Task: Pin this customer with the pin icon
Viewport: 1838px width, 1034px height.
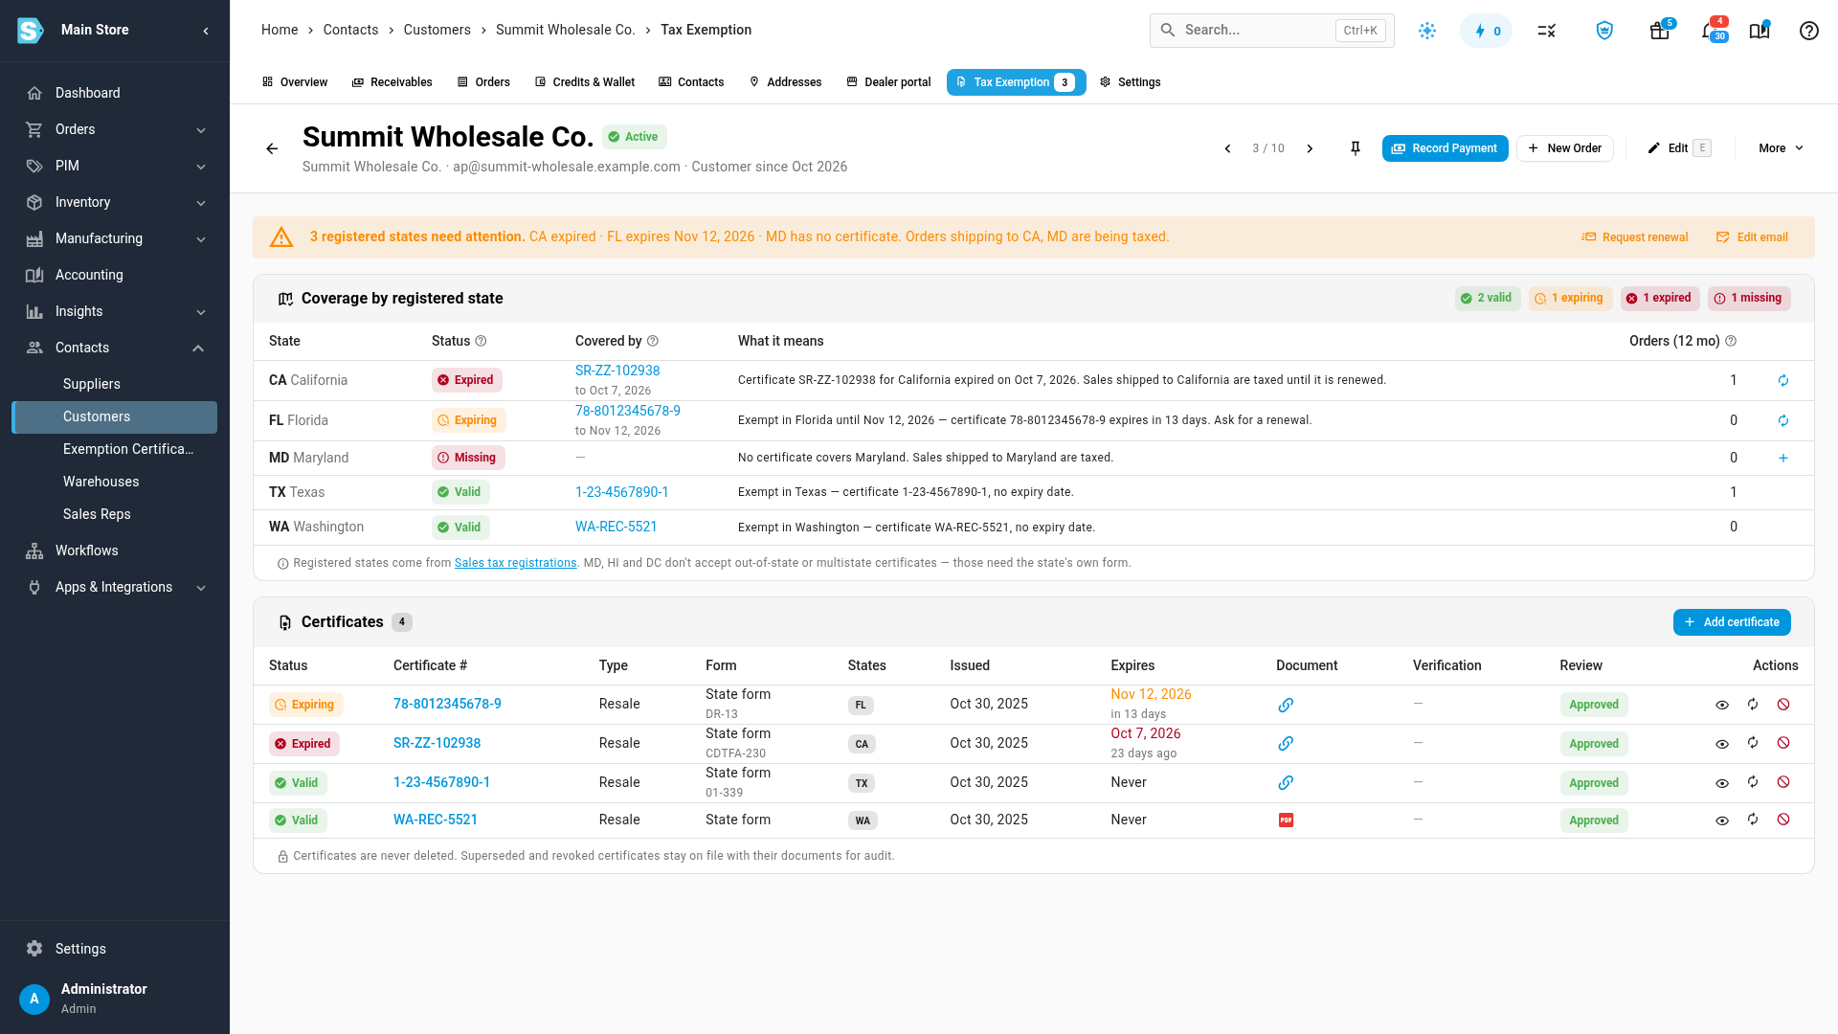Action: pos(1356,148)
